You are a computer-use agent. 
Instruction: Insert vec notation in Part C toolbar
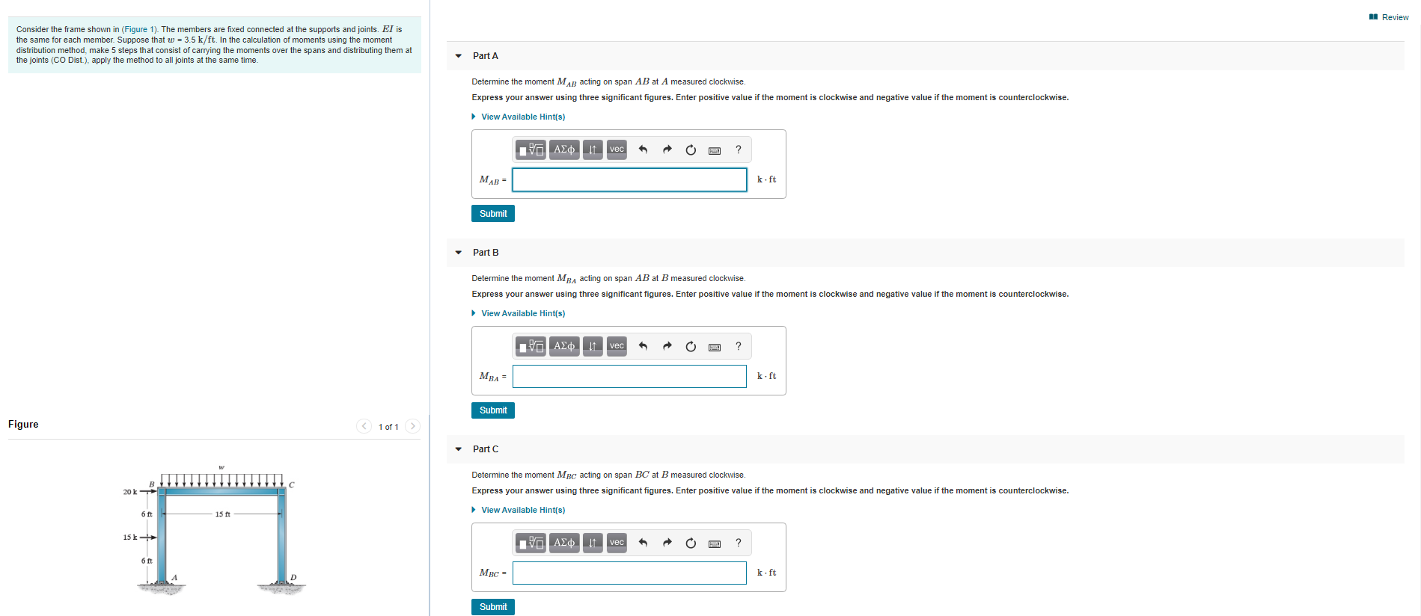tap(617, 543)
